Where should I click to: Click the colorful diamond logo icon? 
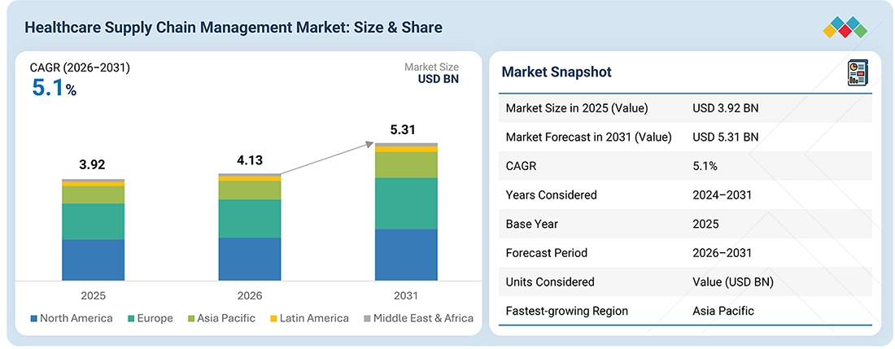845,28
